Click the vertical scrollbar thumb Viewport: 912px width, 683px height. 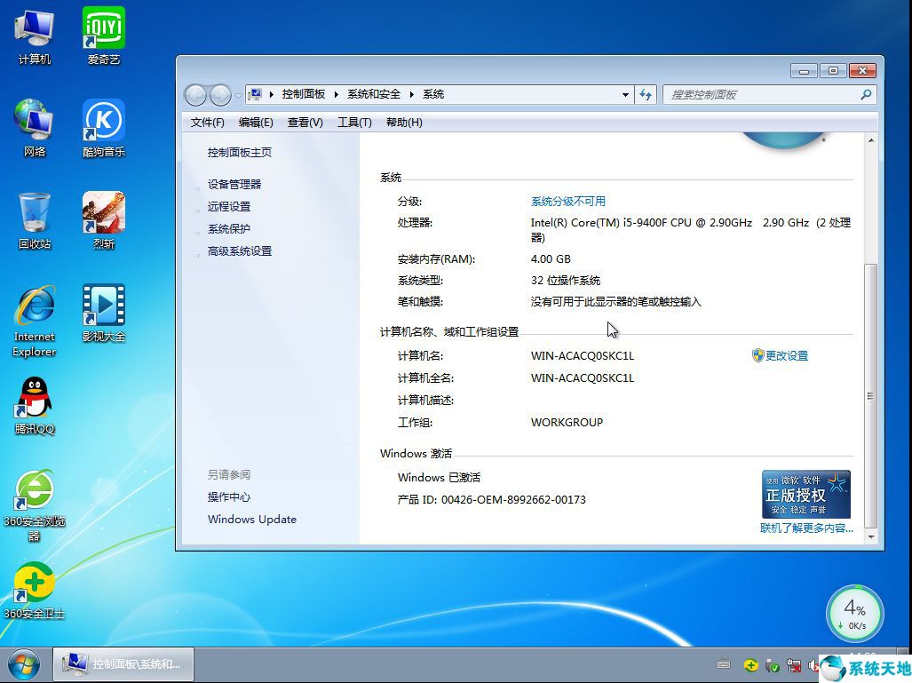coord(870,395)
